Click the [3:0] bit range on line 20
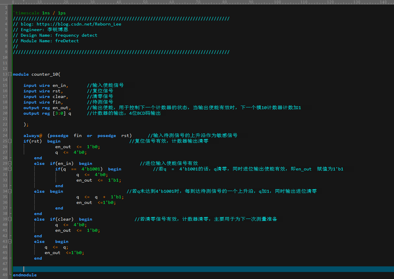Image resolution: width=394 pixels, height=279 pixels. (59, 113)
